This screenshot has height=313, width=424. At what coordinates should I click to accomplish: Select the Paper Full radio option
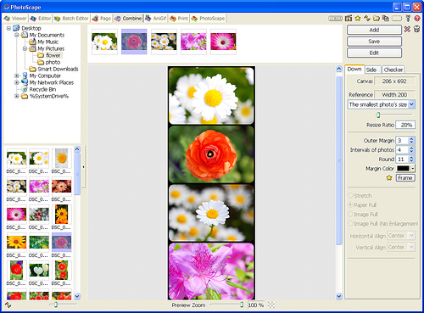(350, 204)
